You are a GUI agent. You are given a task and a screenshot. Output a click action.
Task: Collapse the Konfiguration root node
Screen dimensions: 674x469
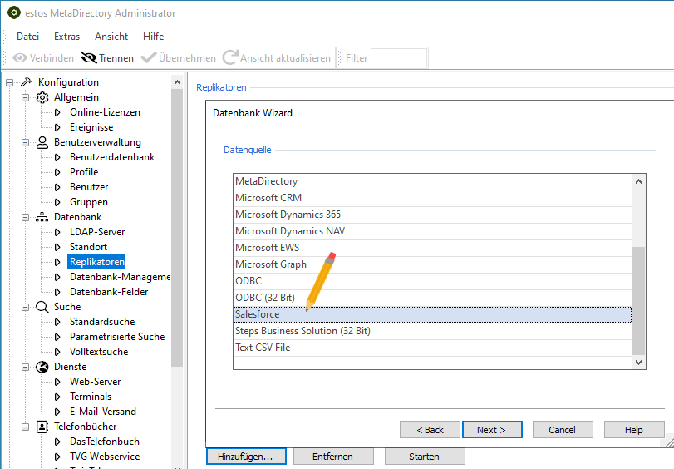(x=10, y=82)
